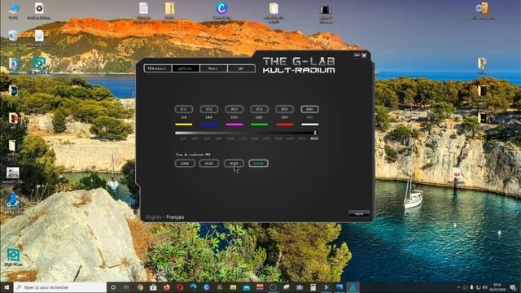The width and height of the screenshot is (521, 293).
Task: Choose the highlighted fourth polling rate button
Action: pos(258,164)
